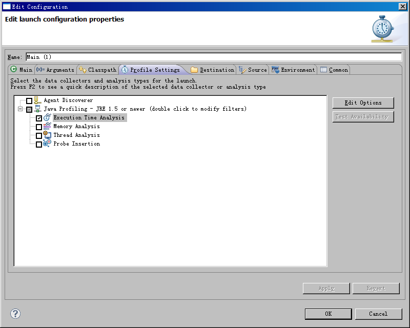Click the Name input field

click(214, 57)
